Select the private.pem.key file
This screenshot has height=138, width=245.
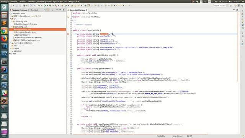coord(27,40)
